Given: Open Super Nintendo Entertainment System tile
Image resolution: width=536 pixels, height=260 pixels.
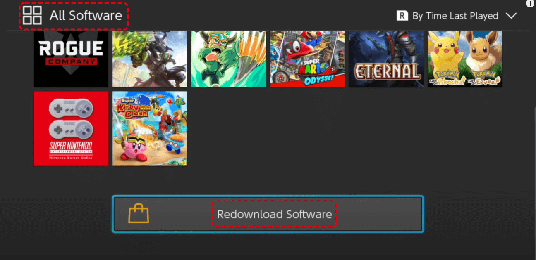Looking at the screenshot, I should pyautogui.click(x=71, y=128).
